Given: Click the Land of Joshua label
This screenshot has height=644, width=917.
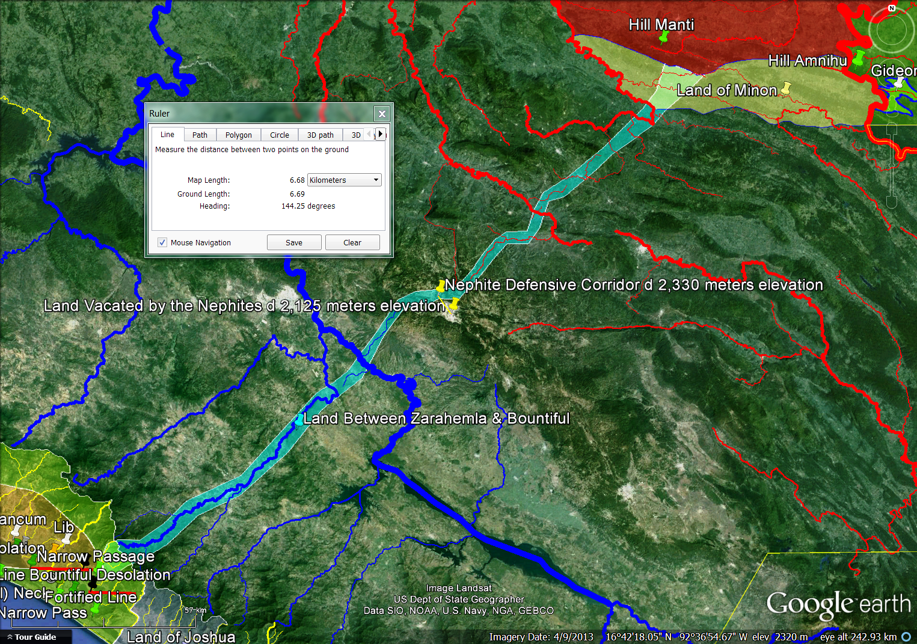Looking at the screenshot, I should click(x=181, y=636).
